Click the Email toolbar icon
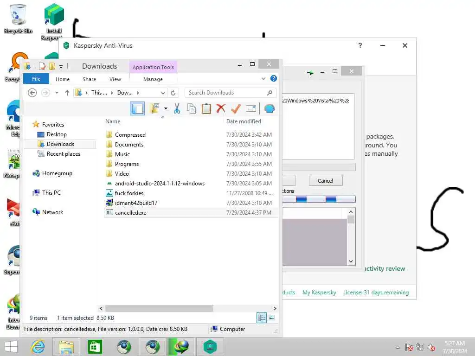 click(x=251, y=108)
